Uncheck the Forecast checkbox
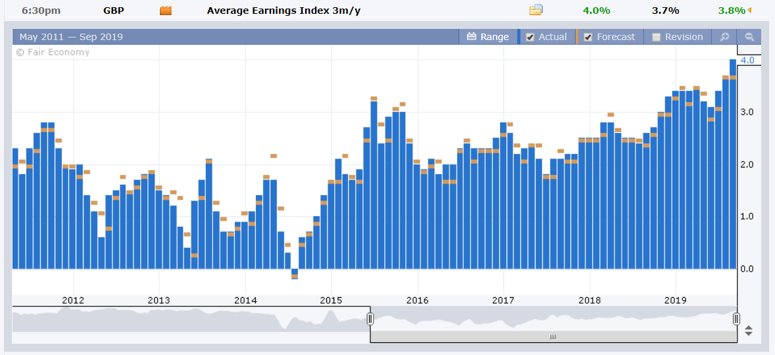 pyautogui.click(x=588, y=37)
